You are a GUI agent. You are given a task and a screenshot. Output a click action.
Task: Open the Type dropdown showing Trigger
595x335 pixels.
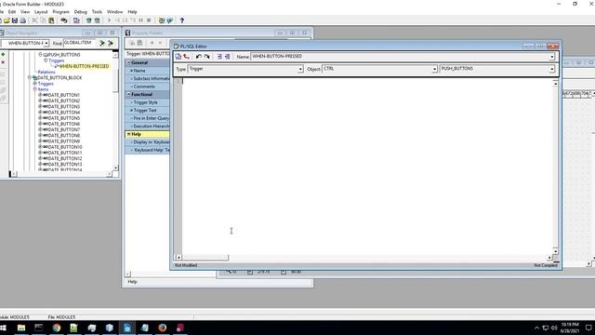[x=300, y=69]
